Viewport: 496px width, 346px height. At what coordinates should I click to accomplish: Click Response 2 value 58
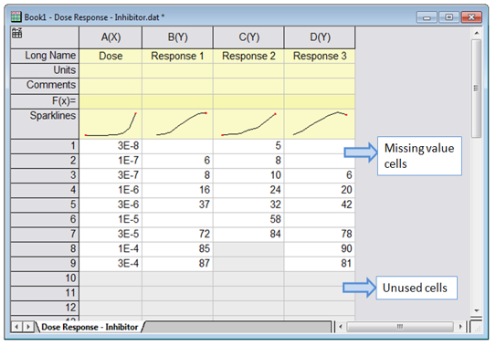point(249,219)
